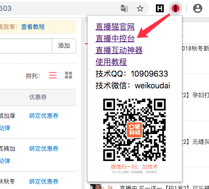Open the black H extension icon
This screenshot has width=209, height=189.
(x=160, y=8)
